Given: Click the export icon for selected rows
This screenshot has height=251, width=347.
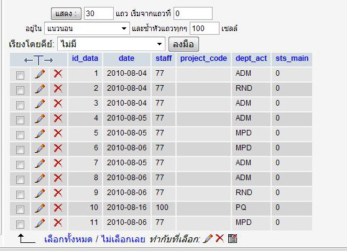Looking at the screenshot, I should (233, 239).
